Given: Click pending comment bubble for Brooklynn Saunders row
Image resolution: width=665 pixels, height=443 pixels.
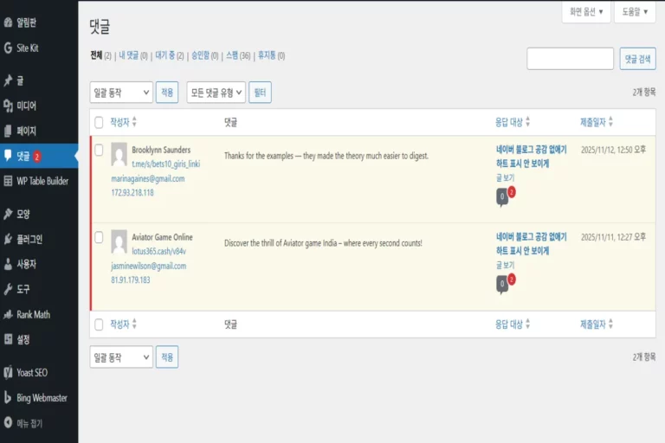Looking at the screenshot, I should tap(502, 196).
